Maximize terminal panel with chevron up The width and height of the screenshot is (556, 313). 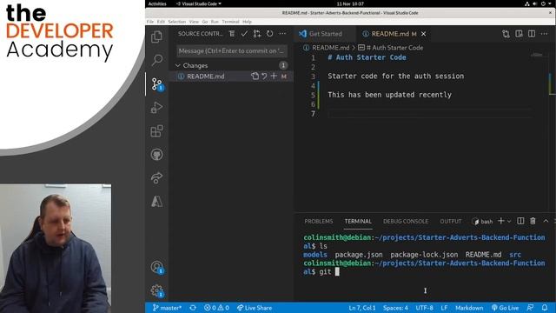coord(546,221)
